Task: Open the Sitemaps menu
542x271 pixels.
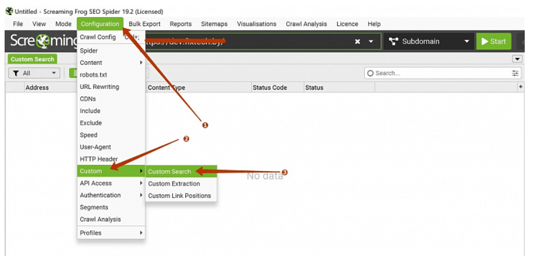Action: (x=214, y=24)
